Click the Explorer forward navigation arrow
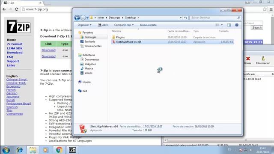This screenshot has height=154, width=274. (83, 18)
